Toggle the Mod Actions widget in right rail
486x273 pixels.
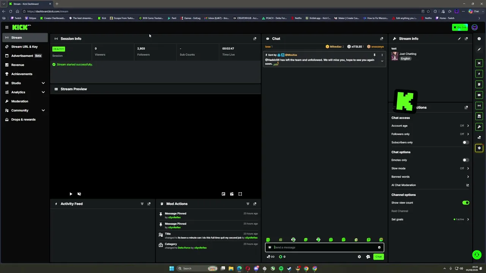pyautogui.click(x=479, y=85)
